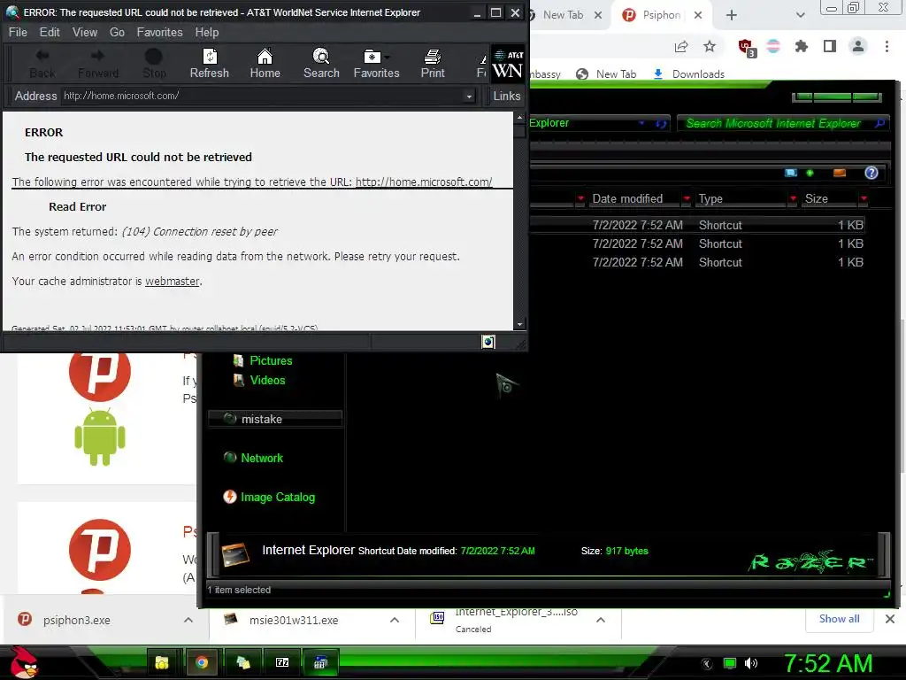Expand msie301w311.exe download options

[x=395, y=620]
